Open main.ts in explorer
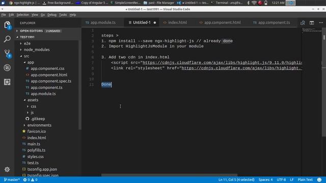Image resolution: width=326 pixels, height=183 pixels. 34,144
